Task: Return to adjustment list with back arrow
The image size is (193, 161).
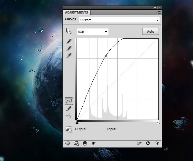Action: (x=68, y=143)
